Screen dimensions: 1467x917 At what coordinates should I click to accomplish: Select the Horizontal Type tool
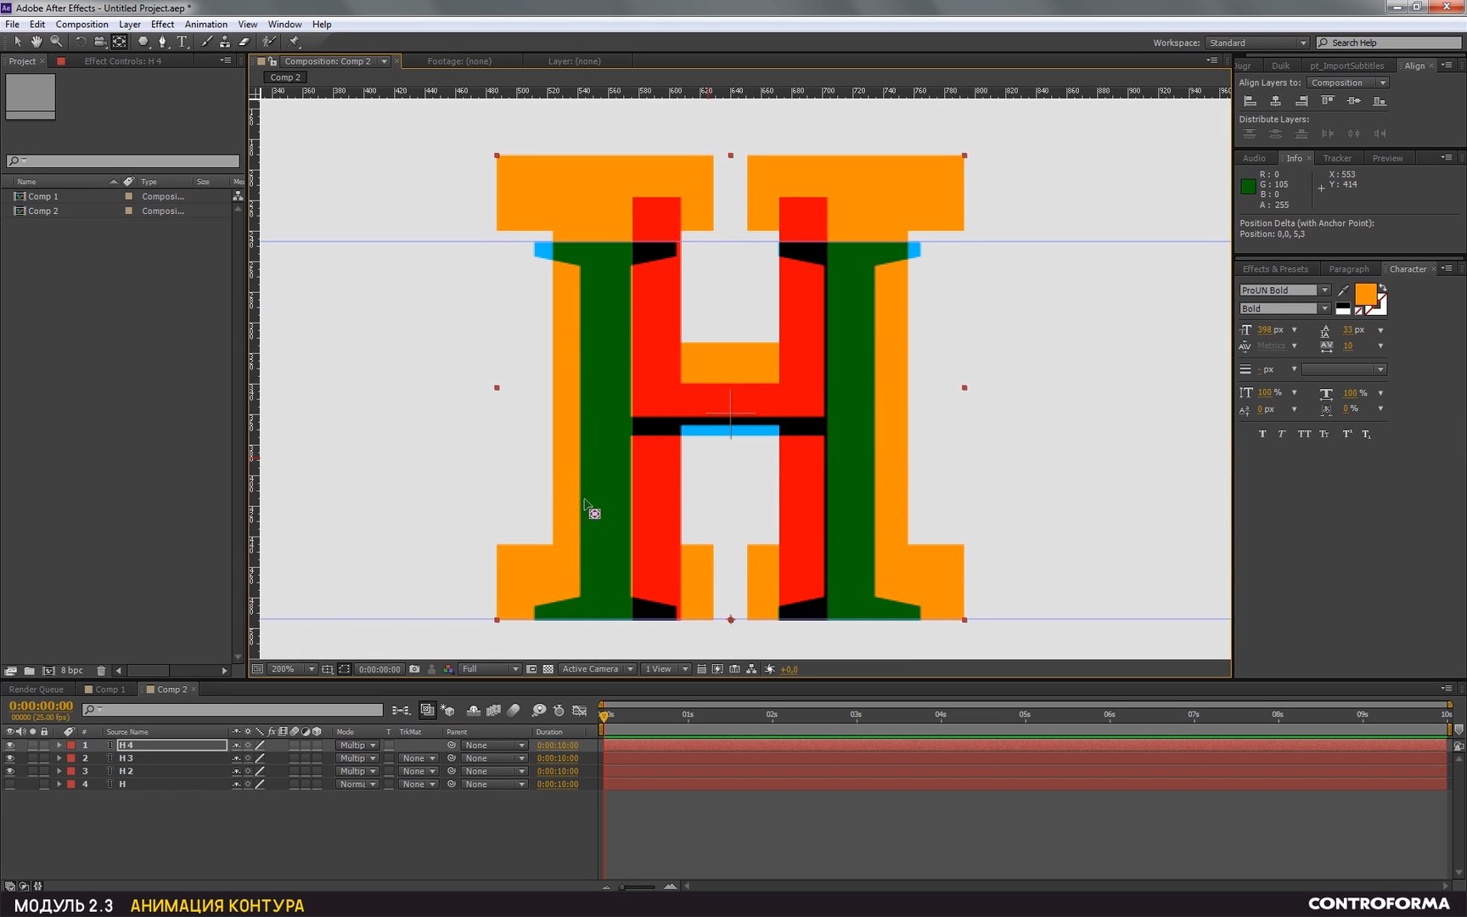[x=182, y=42]
